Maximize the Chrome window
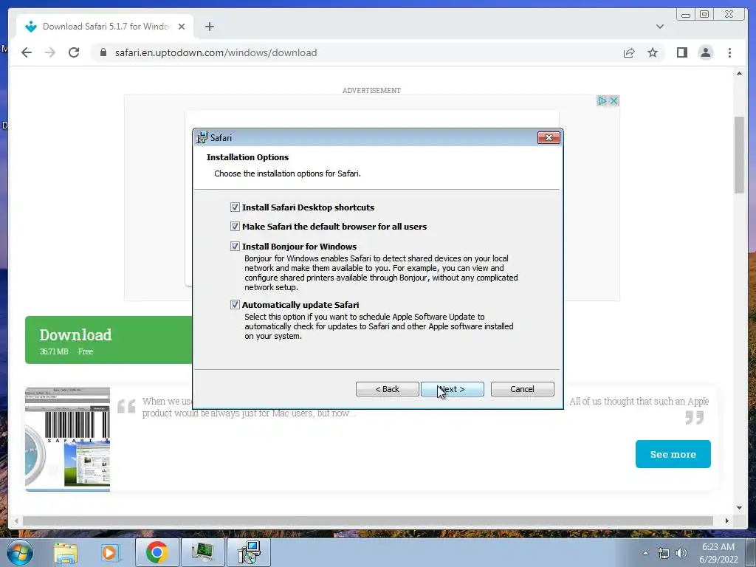Image resolution: width=756 pixels, height=567 pixels. point(704,14)
